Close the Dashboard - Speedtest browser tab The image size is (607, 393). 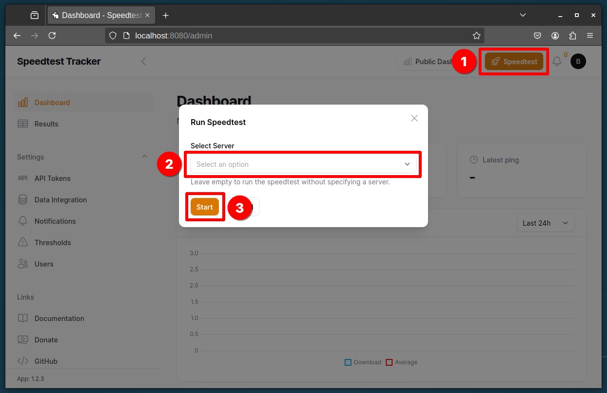pyautogui.click(x=147, y=16)
